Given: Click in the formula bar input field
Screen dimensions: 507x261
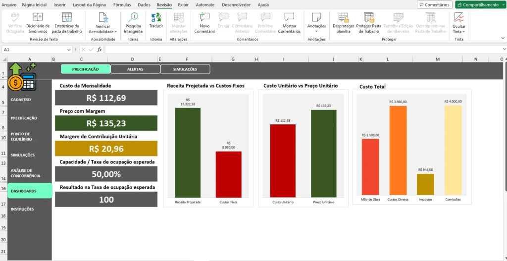Looking at the screenshot, I should 297,50.
